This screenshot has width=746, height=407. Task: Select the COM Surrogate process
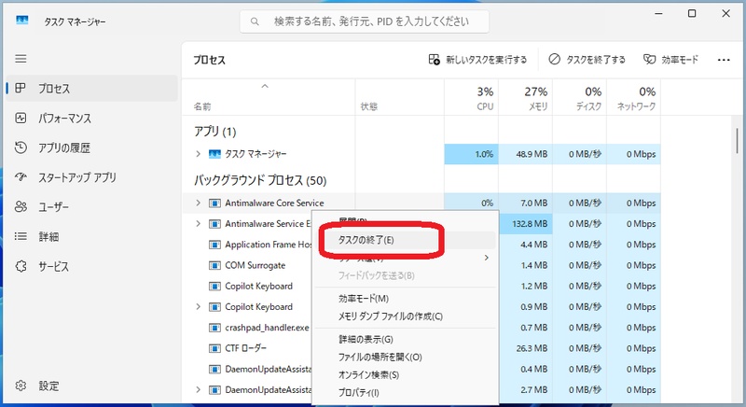[x=255, y=265]
